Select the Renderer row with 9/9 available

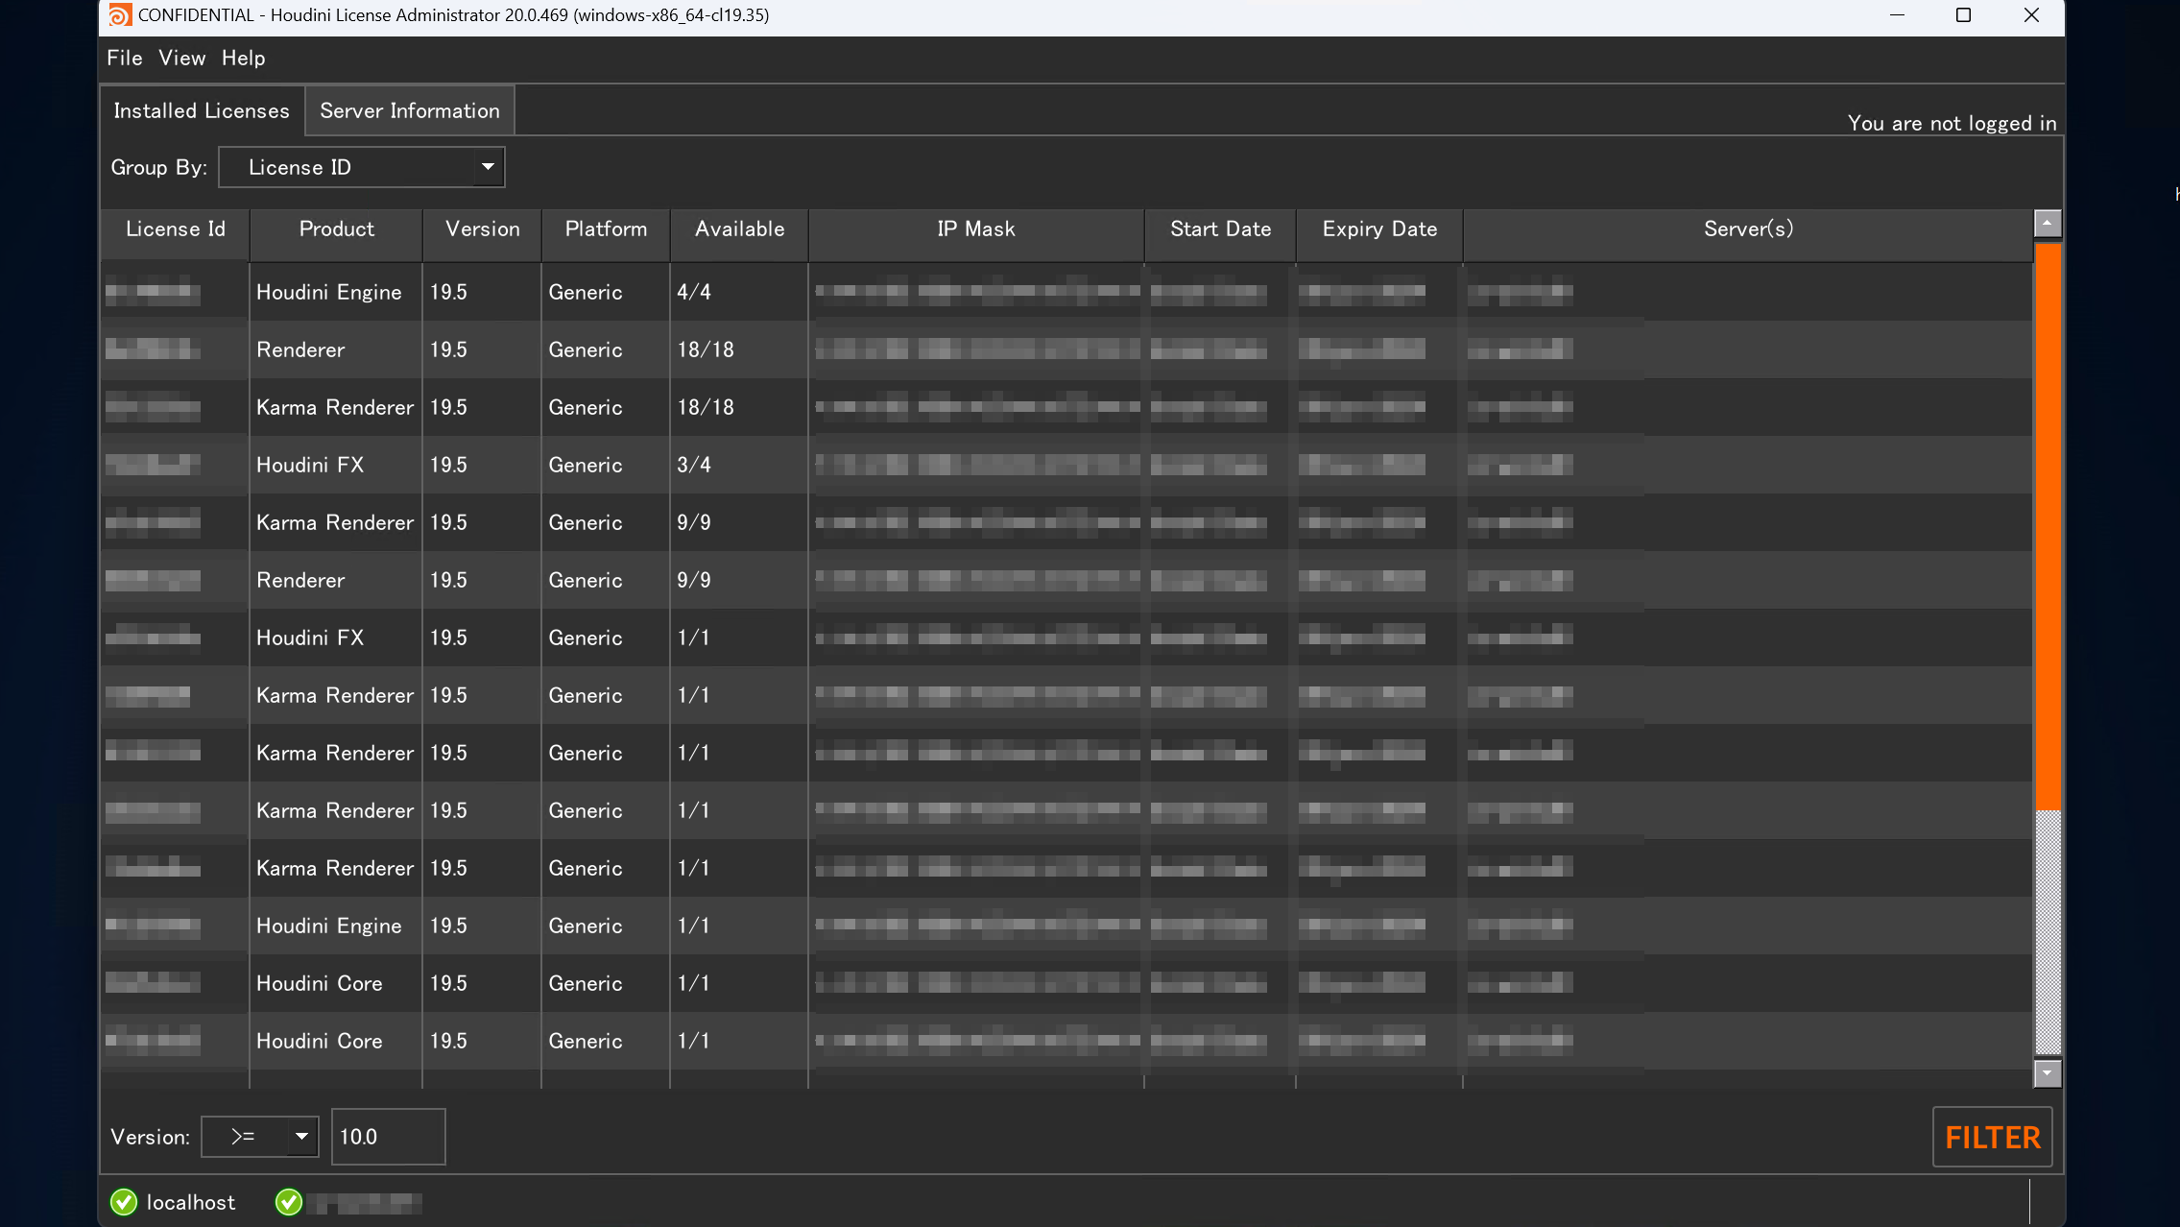tap(1066, 580)
